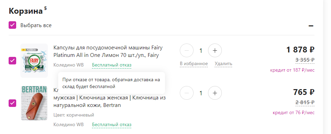The width and height of the screenshot is (331, 134).
Task: Increase Fairy capsules quantity with plus button
Action: click(x=215, y=50)
